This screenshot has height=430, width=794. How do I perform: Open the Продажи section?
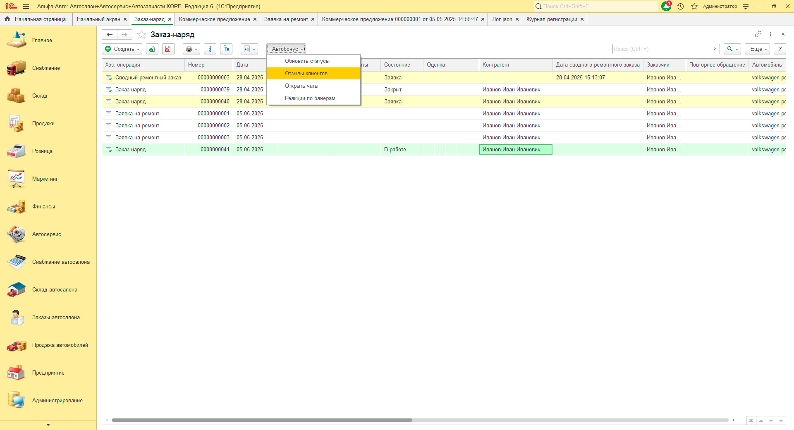point(43,123)
